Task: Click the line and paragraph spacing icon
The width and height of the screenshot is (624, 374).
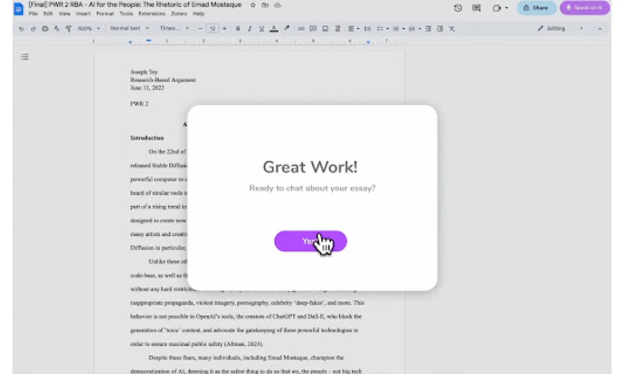Action: click(368, 29)
